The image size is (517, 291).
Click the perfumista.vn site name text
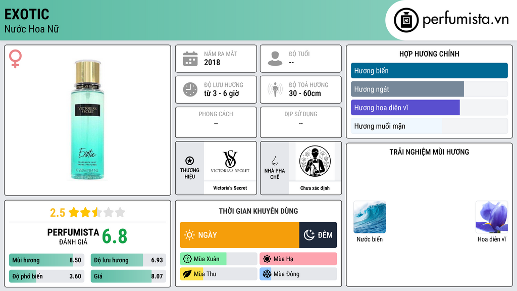466,19
